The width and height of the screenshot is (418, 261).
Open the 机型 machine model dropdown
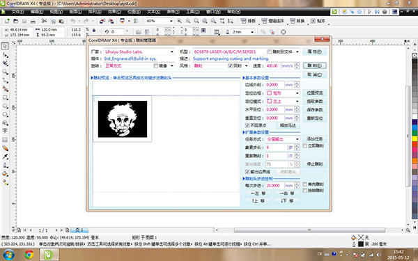tap(297, 52)
